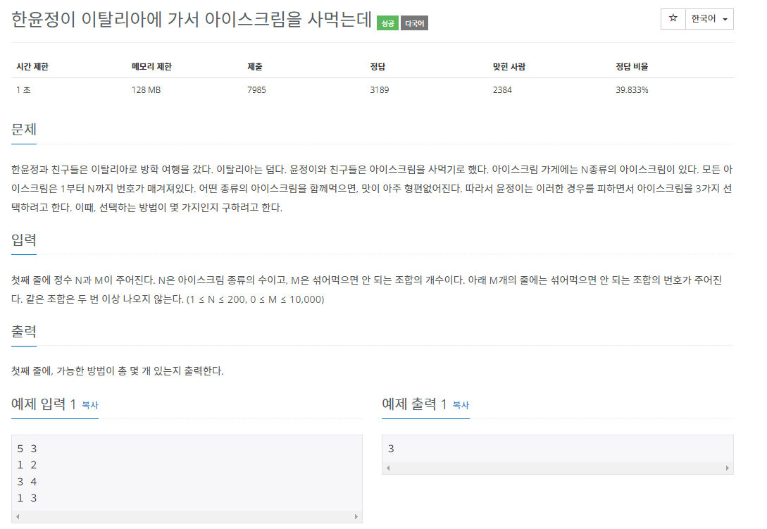This screenshot has width=767, height=529.
Task: Click left scroll arrow in example input box
Action: [18, 517]
